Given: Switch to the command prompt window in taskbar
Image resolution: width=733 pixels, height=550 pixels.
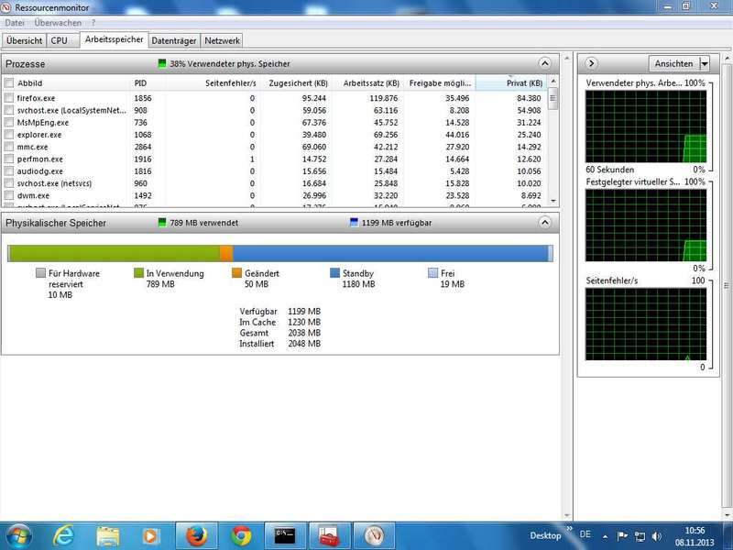Looking at the screenshot, I should (285, 534).
